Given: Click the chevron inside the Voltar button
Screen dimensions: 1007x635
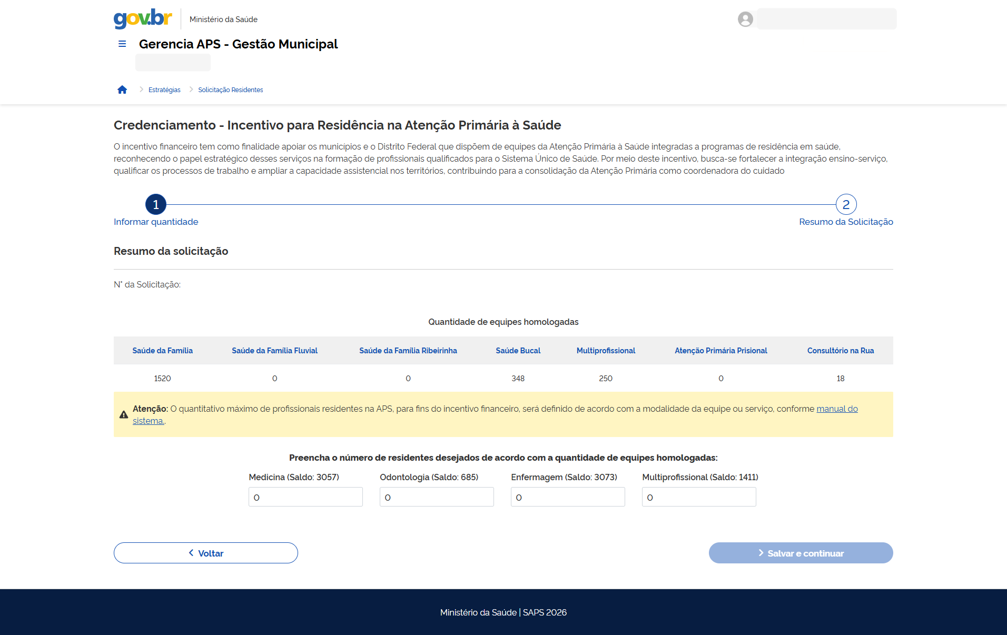Looking at the screenshot, I should tap(191, 553).
